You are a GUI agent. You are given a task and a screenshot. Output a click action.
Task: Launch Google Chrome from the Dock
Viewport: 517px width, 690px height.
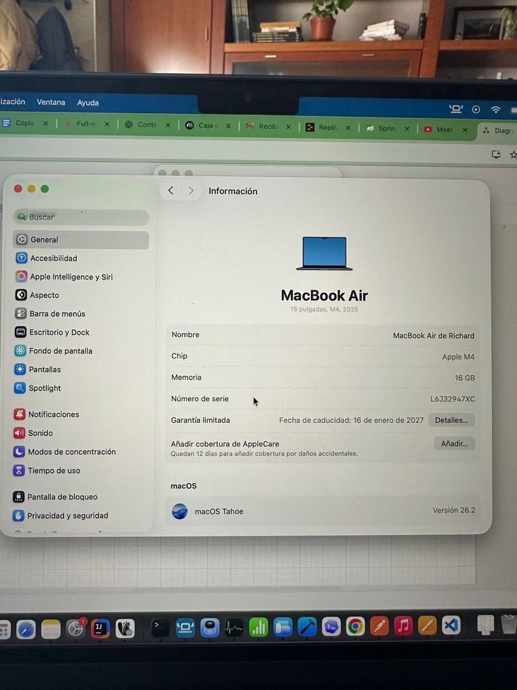pyautogui.click(x=355, y=627)
